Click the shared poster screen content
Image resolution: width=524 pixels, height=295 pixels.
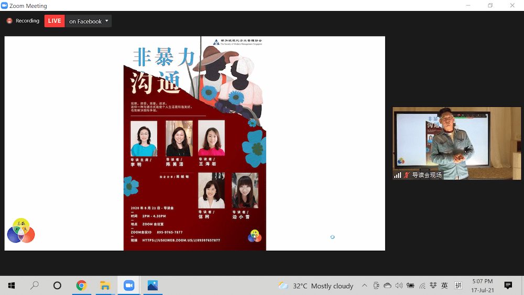tap(194, 143)
